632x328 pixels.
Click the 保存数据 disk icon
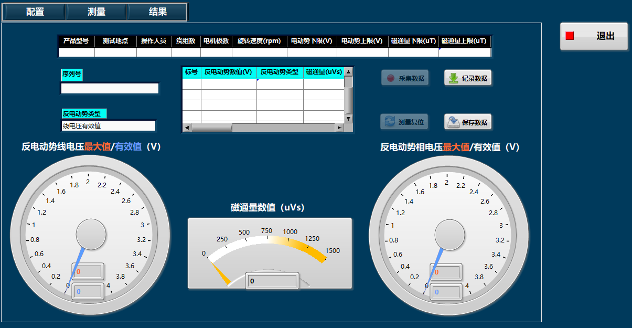[452, 122]
